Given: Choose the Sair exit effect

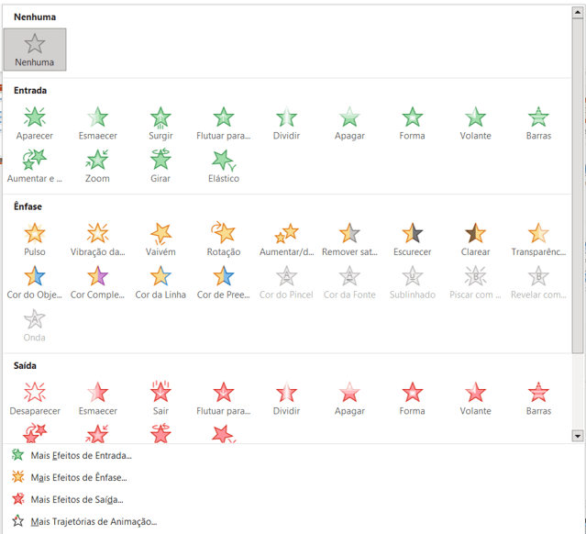Looking at the screenshot, I should tap(160, 398).
